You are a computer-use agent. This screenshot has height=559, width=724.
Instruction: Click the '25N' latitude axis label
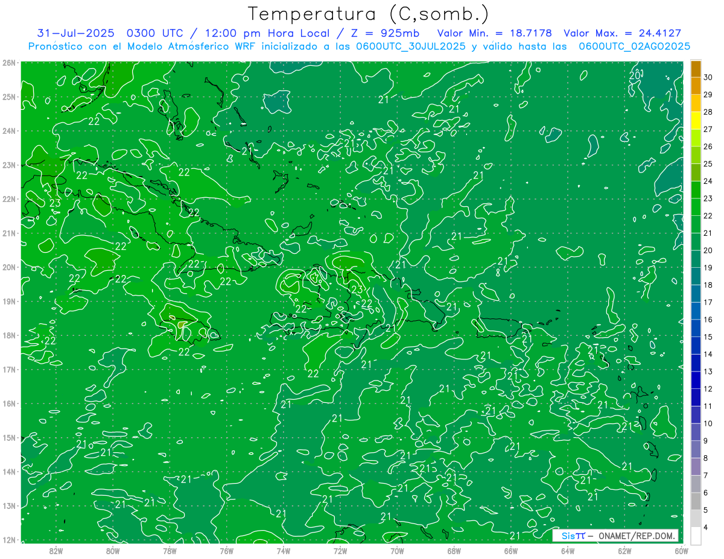pyautogui.click(x=9, y=97)
